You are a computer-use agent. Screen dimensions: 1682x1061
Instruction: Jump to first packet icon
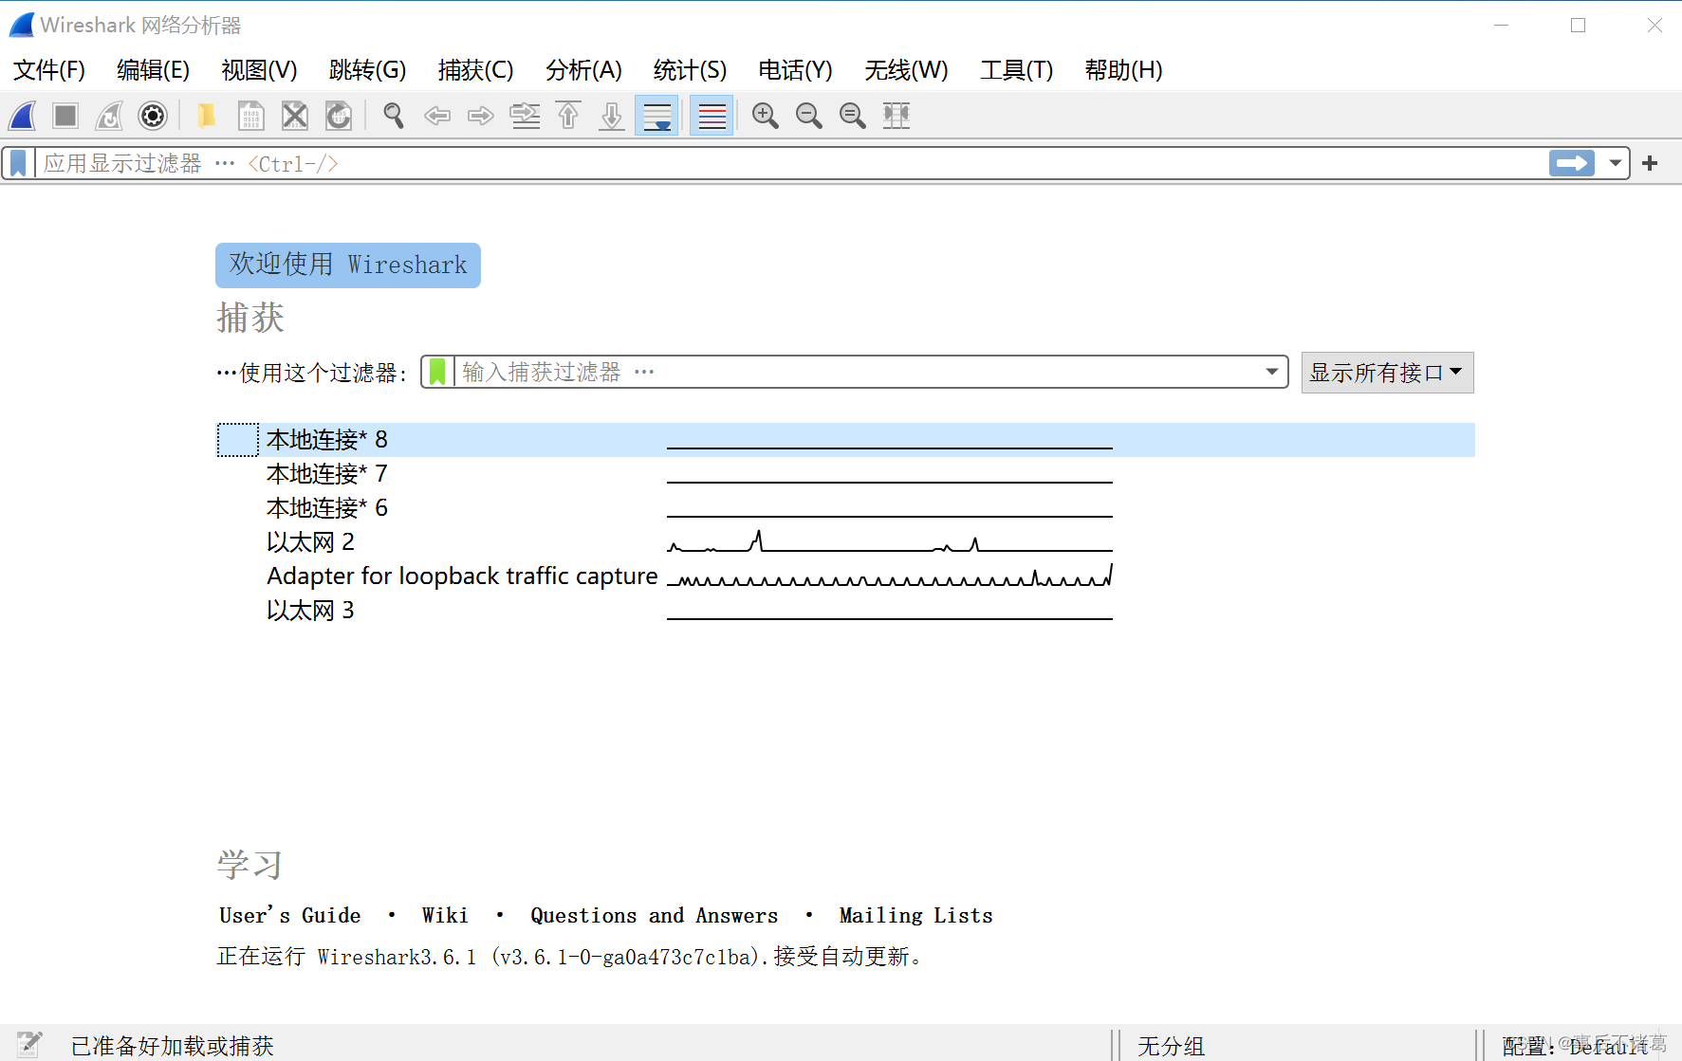(568, 116)
